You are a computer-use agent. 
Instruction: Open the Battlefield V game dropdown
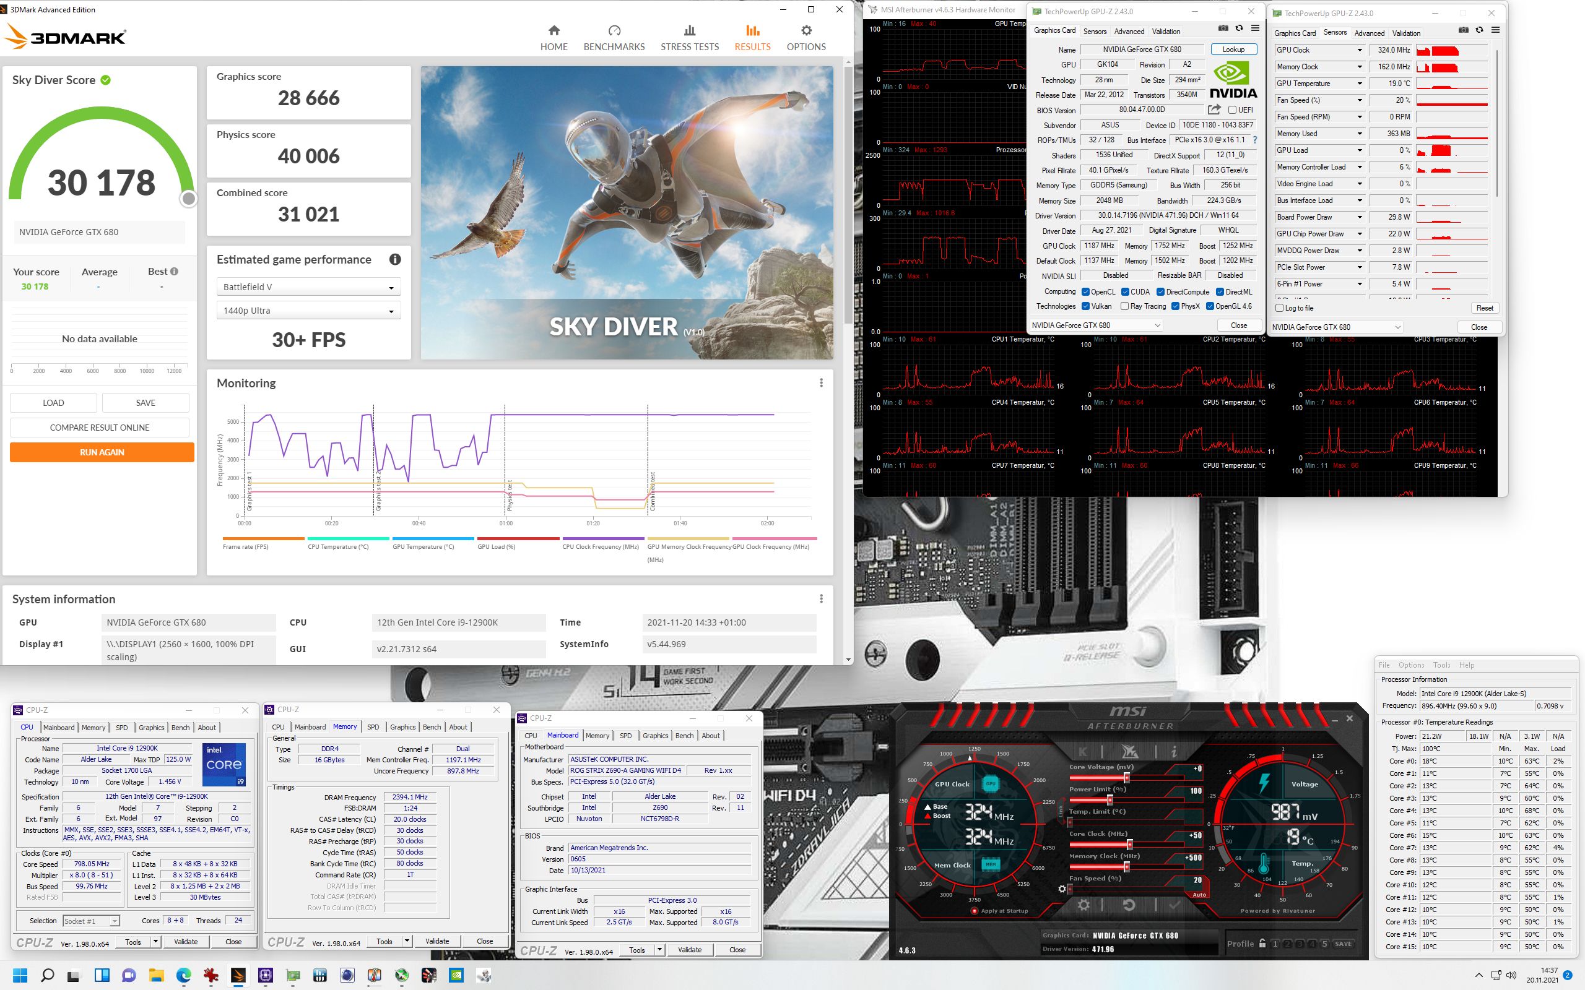click(x=308, y=286)
